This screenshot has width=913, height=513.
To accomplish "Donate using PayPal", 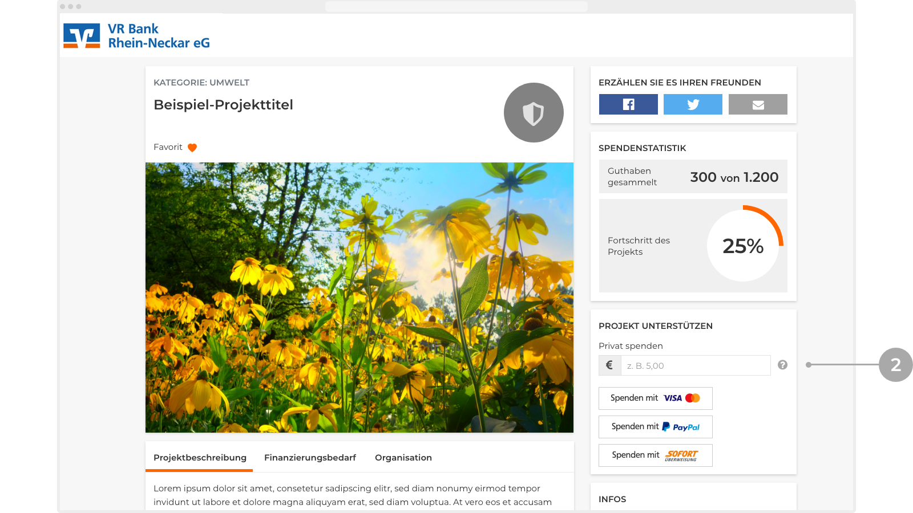I will [x=656, y=427].
